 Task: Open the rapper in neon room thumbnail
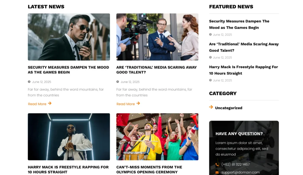point(69,137)
